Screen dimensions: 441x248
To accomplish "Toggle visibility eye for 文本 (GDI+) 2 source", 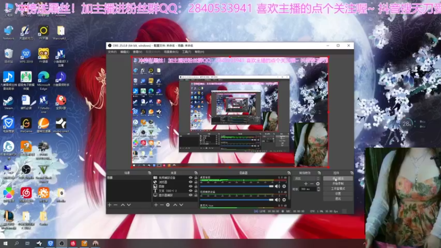I will (191, 191).
